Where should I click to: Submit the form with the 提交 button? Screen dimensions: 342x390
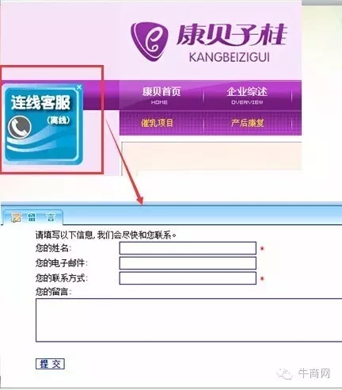pyautogui.click(x=50, y=364)
